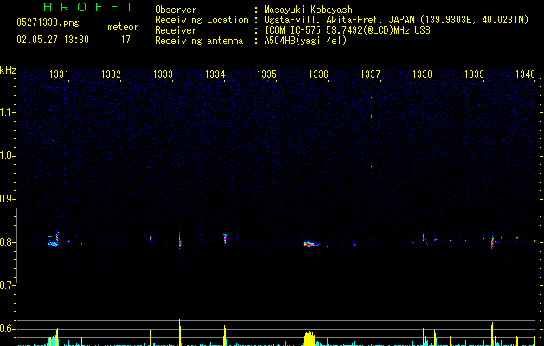Click the meteor echo just before 1334

pyautogui.click(x=225, y=238)
